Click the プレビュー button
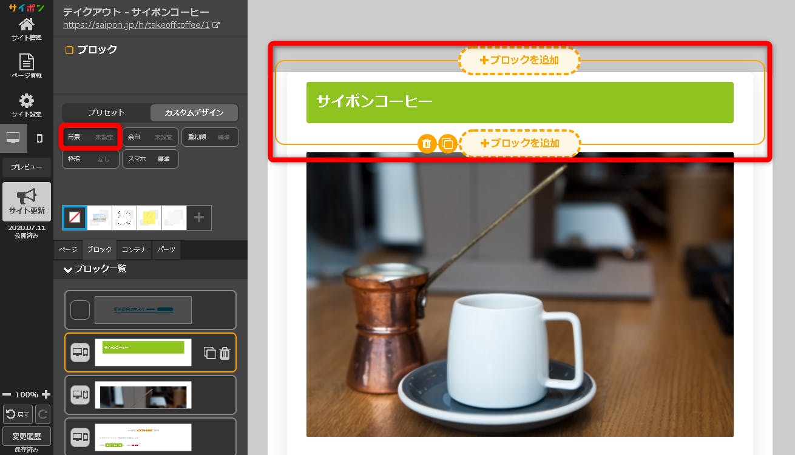The height and width of the screenshot is (455, 795). pyautogui.click(x=27, y=167)
